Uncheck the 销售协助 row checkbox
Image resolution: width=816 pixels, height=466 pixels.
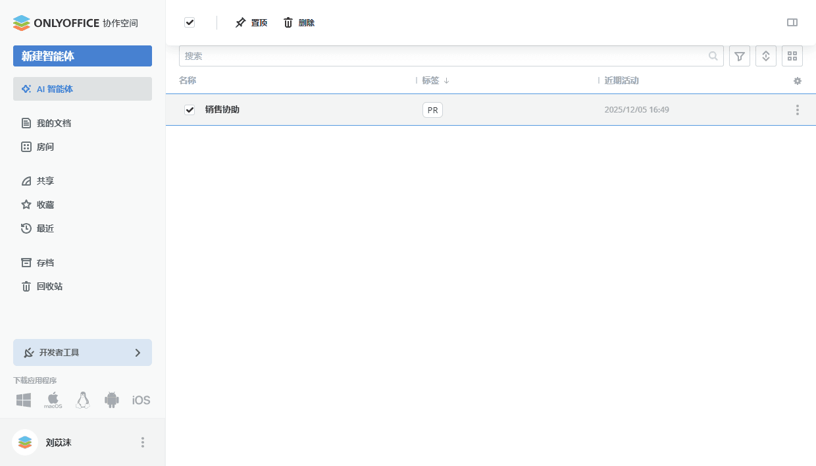click(190, 109)
